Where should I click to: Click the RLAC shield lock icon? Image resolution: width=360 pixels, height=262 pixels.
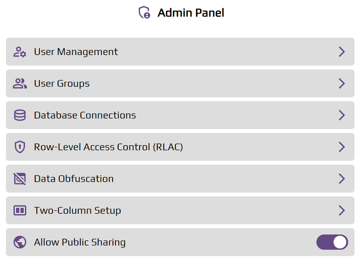[19, 147]
